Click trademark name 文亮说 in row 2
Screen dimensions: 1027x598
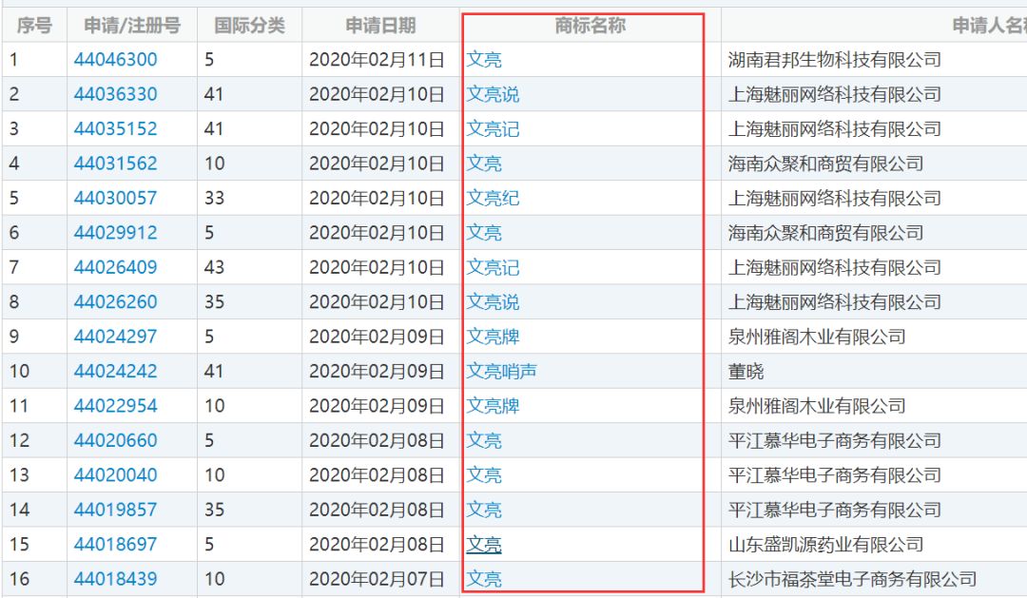pyautogui.click(x=492, y=94)
